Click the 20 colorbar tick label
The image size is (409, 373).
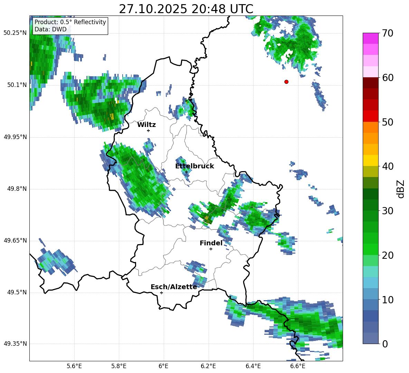pos(388,255)
